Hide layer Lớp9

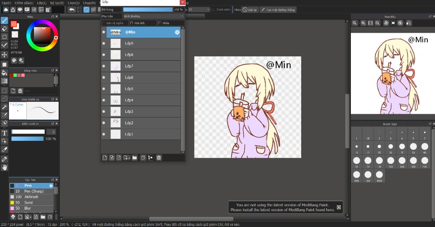tap(104, 44)
